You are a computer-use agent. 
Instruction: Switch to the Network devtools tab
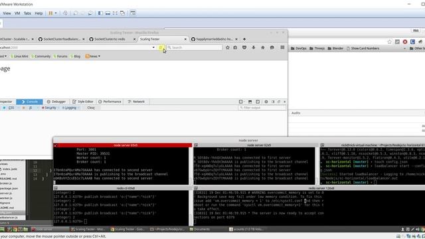[x=136, y=102]
